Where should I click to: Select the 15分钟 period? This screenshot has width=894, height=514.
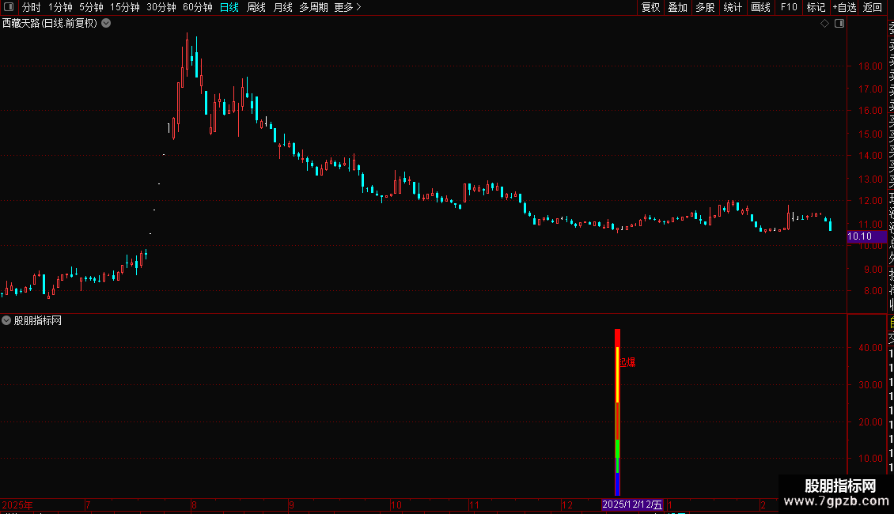125,7
